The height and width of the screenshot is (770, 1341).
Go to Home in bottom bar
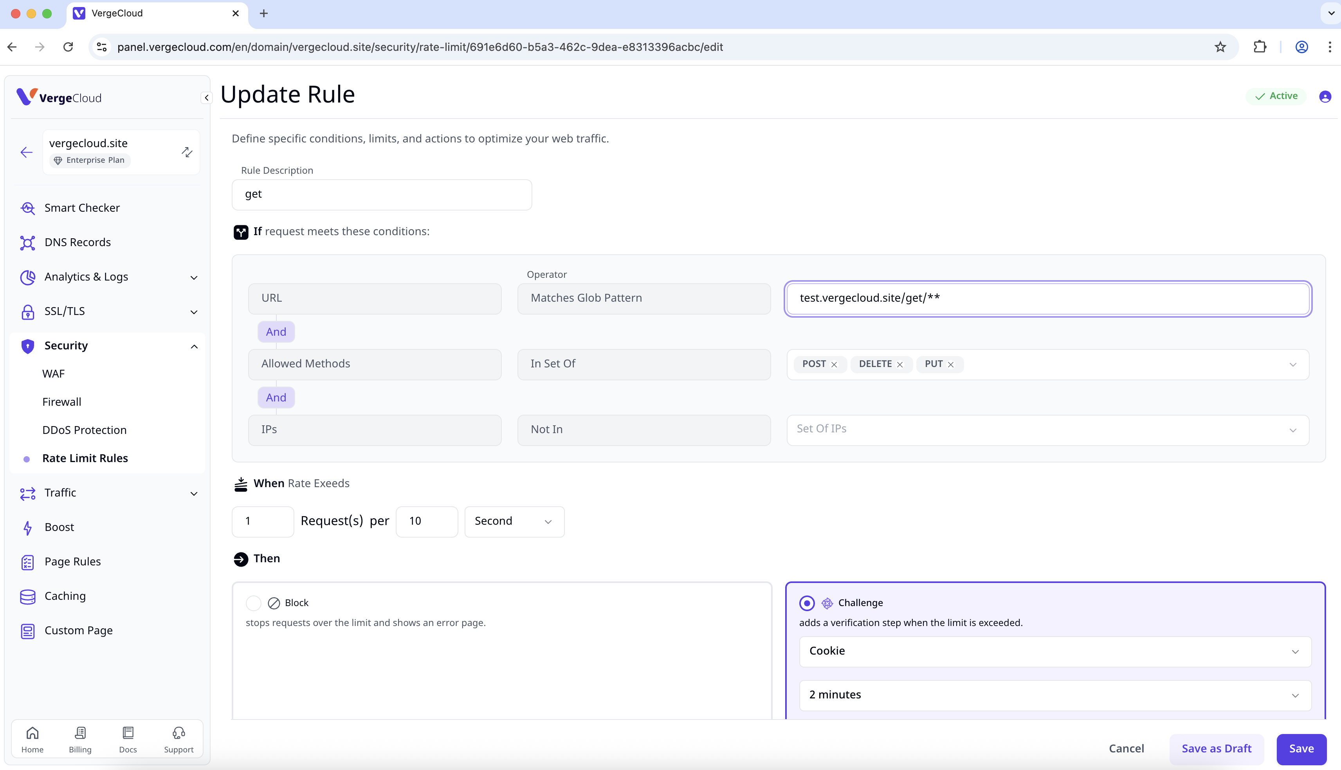(x=32, y=739)
